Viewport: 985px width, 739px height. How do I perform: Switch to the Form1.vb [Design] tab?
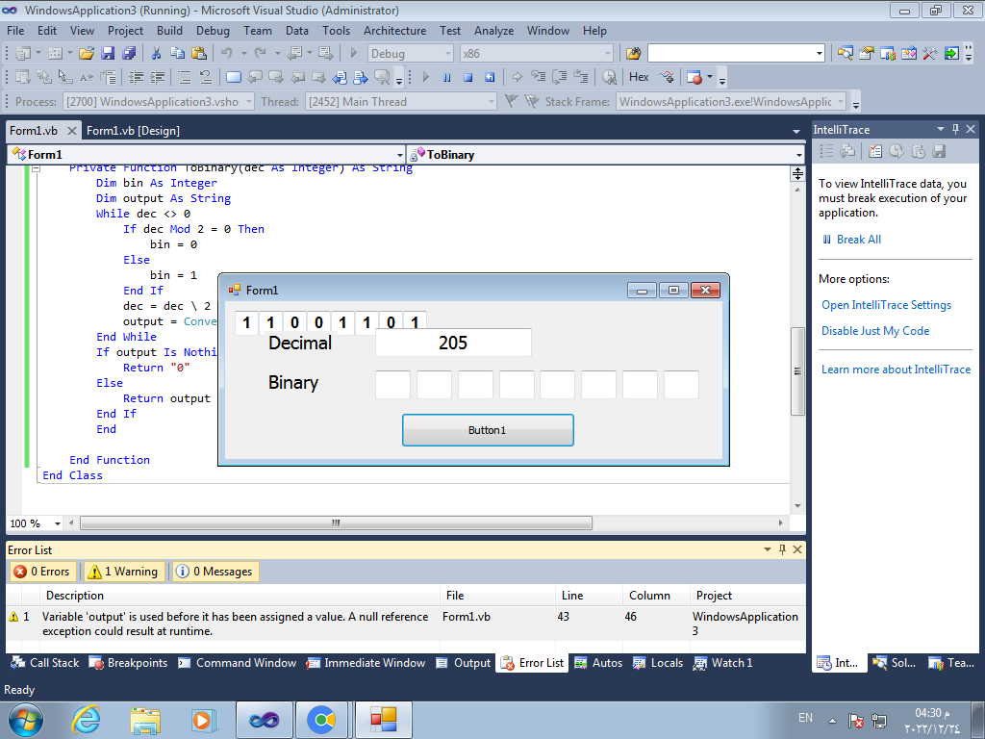click(133, 131)
